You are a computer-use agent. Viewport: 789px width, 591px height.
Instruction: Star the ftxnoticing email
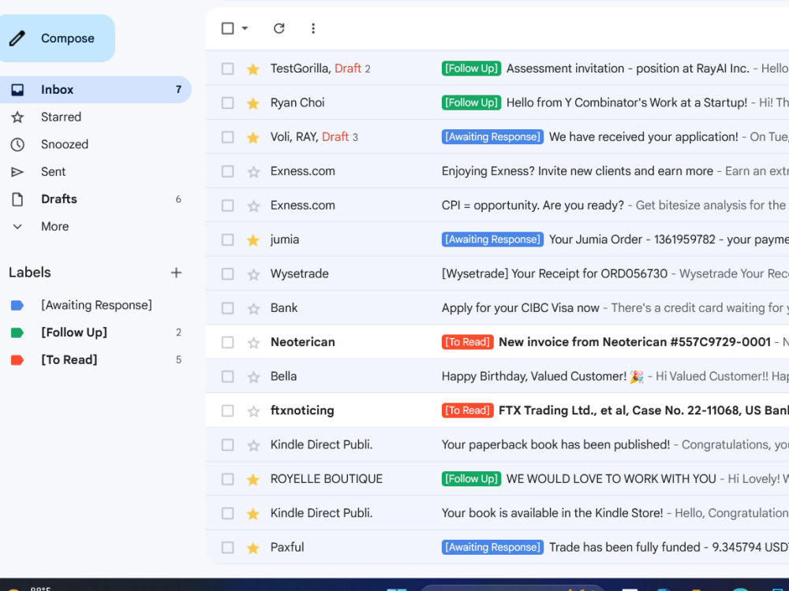(253, 411)
